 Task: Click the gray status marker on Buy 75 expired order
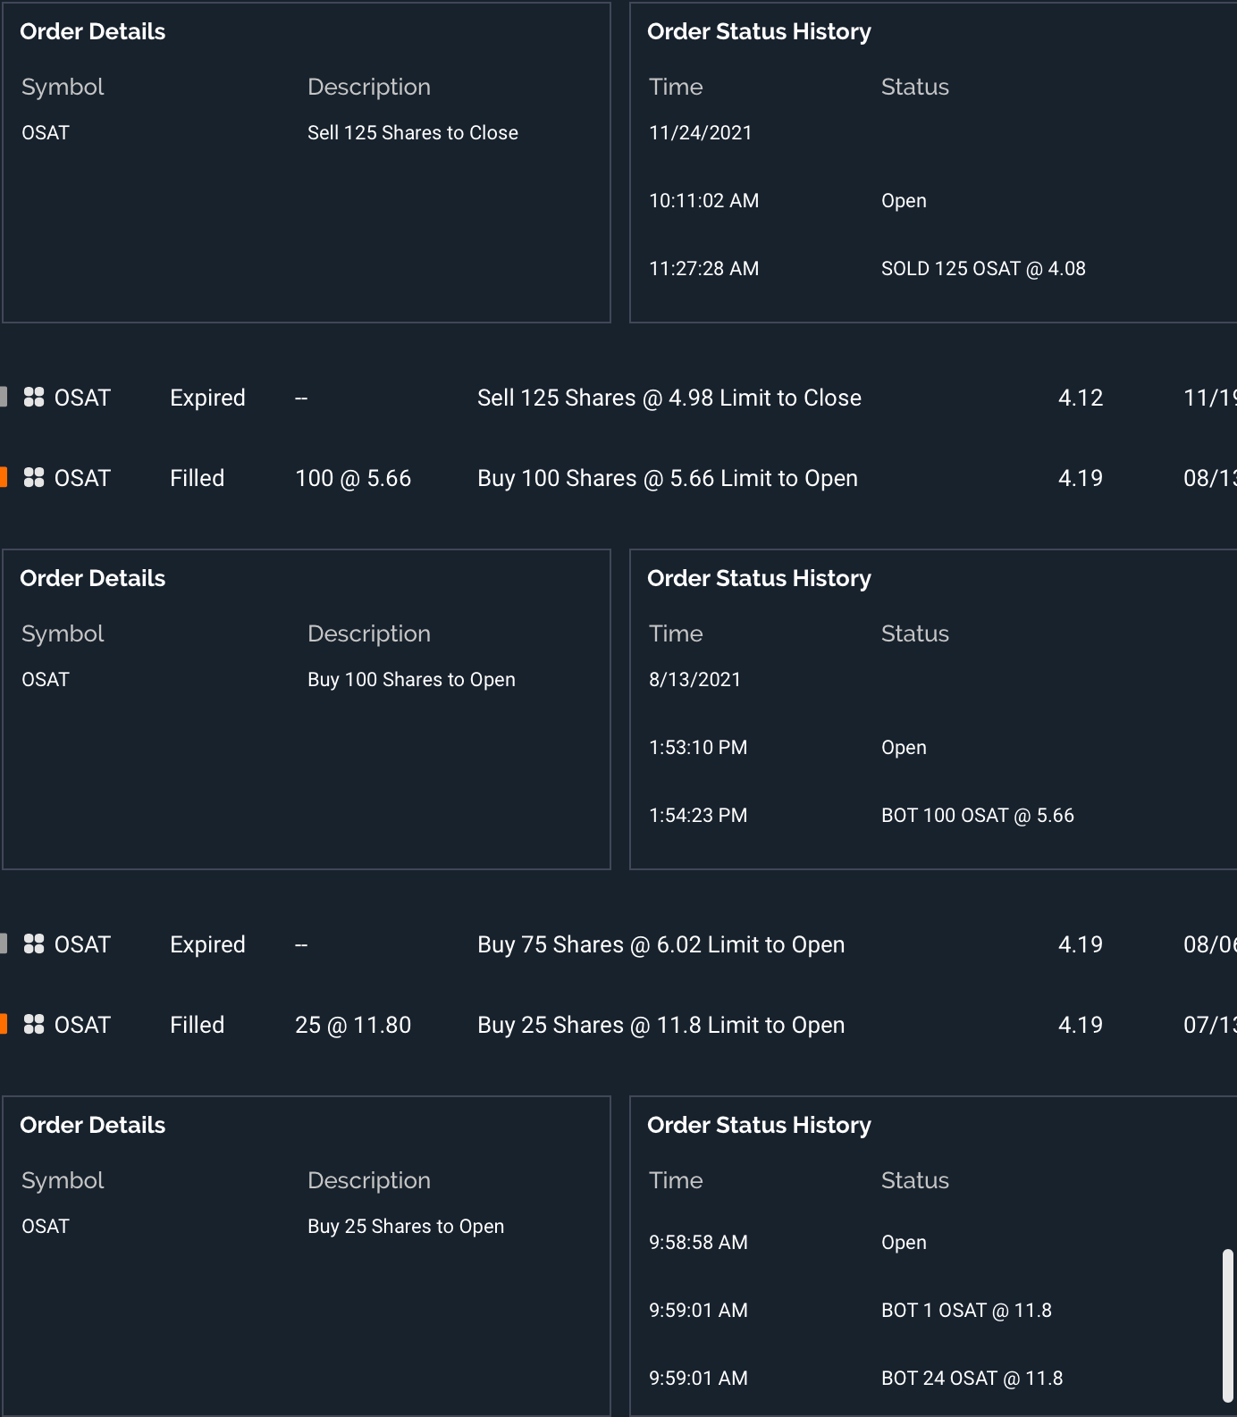pyautogui.click(x=4, y=944)
